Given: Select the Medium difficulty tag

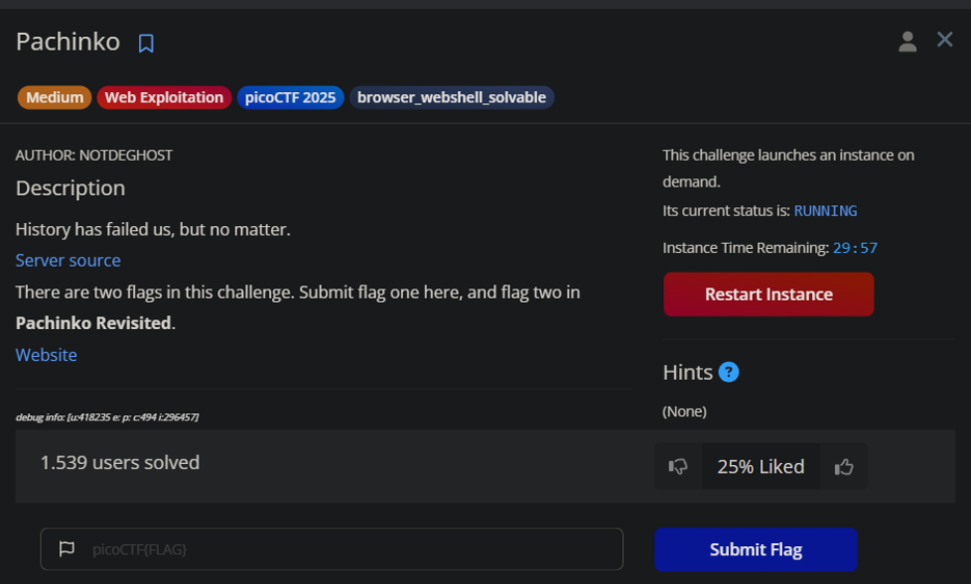Looking at the screenshot, I should point(55,97).
